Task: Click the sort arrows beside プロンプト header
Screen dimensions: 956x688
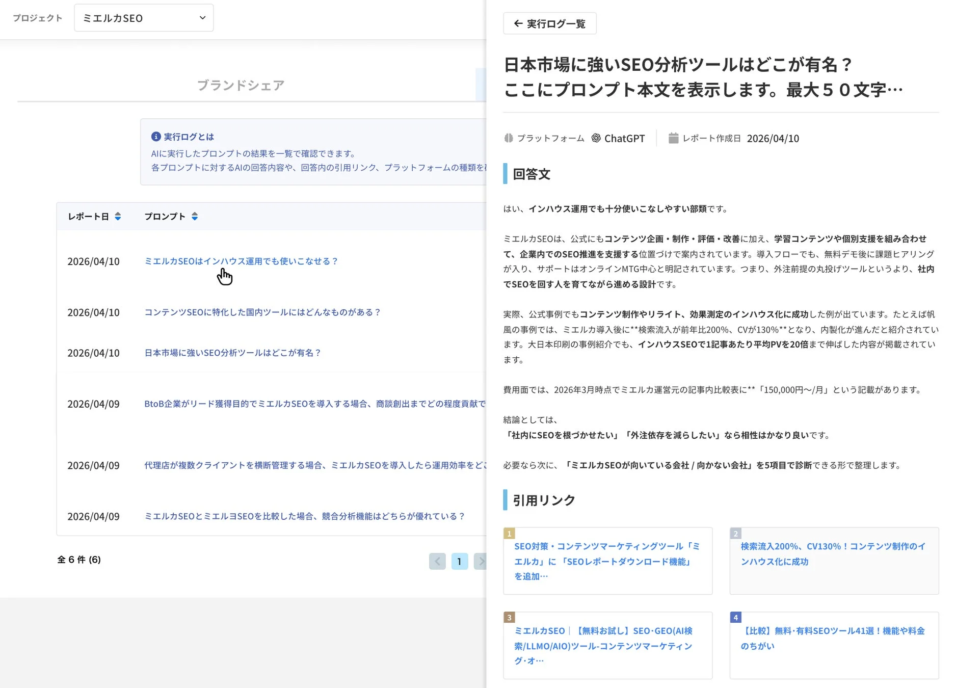Action: pos(195,216)
